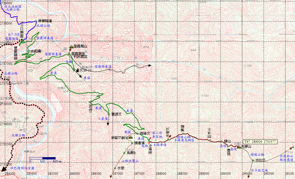The width and height of the screenshot is (295, 179).
Task: Click the 接產道 waypoint marker
Action: click(132, 143)
